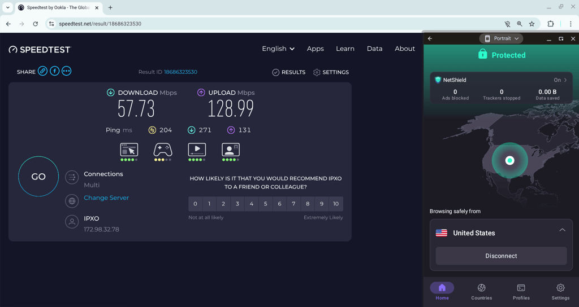Open more share options (three dots icon)

[x=67, y=71]
